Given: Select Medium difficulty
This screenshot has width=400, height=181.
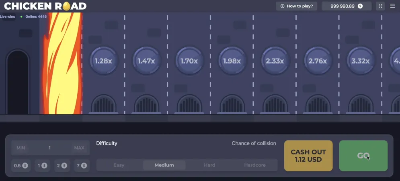Looking at the screenshot, I should [x=164, y=165].
